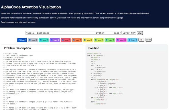Toggle the green Head 9 checkbox
This screenshot has width=169, height=110.
(x=107, y=40)
